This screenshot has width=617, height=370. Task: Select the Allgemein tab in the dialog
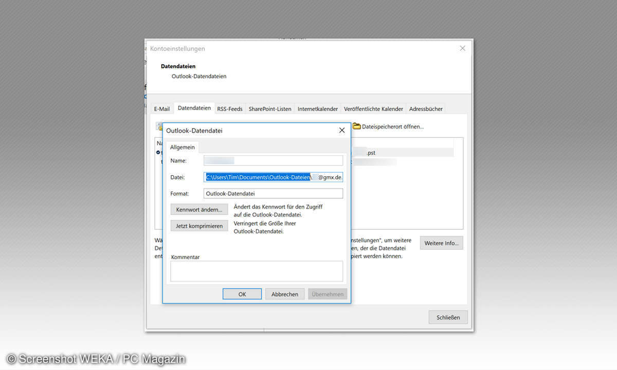pyautogui.click(x=183, y=147)
